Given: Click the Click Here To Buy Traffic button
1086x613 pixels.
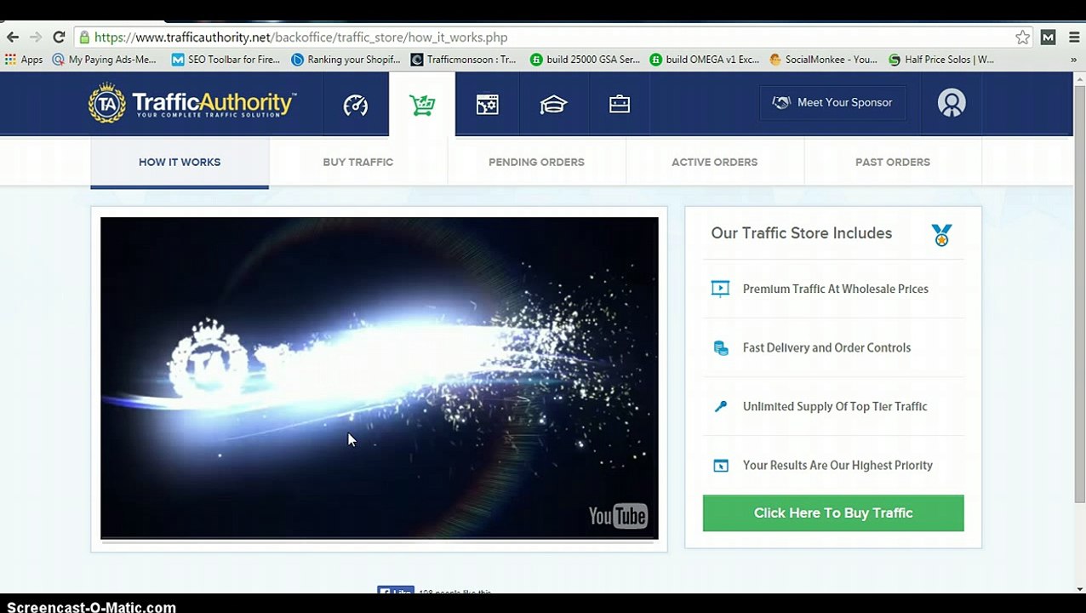Looking at the screenshot, I should [833, 513].
